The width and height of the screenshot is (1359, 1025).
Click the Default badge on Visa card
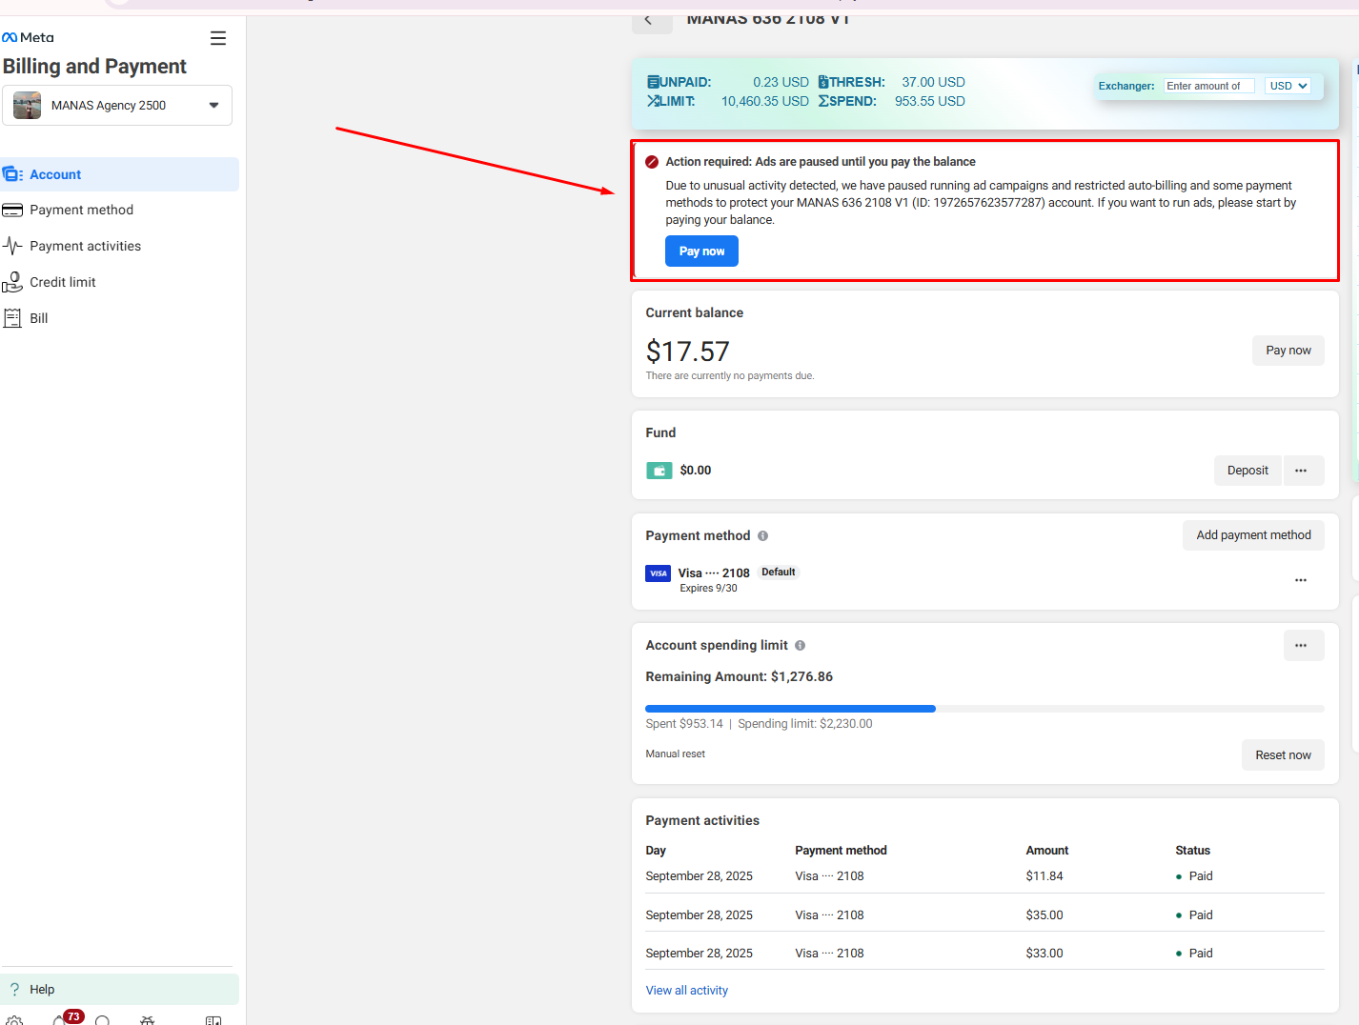click(x=778, y=573)
